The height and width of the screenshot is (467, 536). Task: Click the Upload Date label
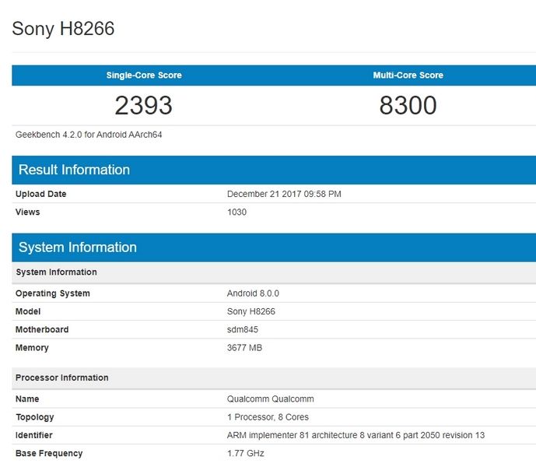tap(40, 194)
